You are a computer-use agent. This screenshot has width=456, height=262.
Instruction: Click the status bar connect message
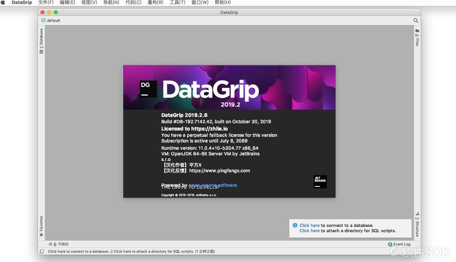tap(131, 251)
